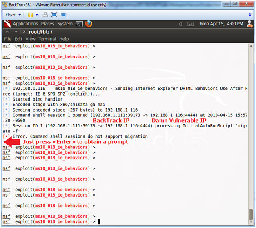
Task: Open the user session icon in panel
Action: pyautogui.click(x=249, y=24)
